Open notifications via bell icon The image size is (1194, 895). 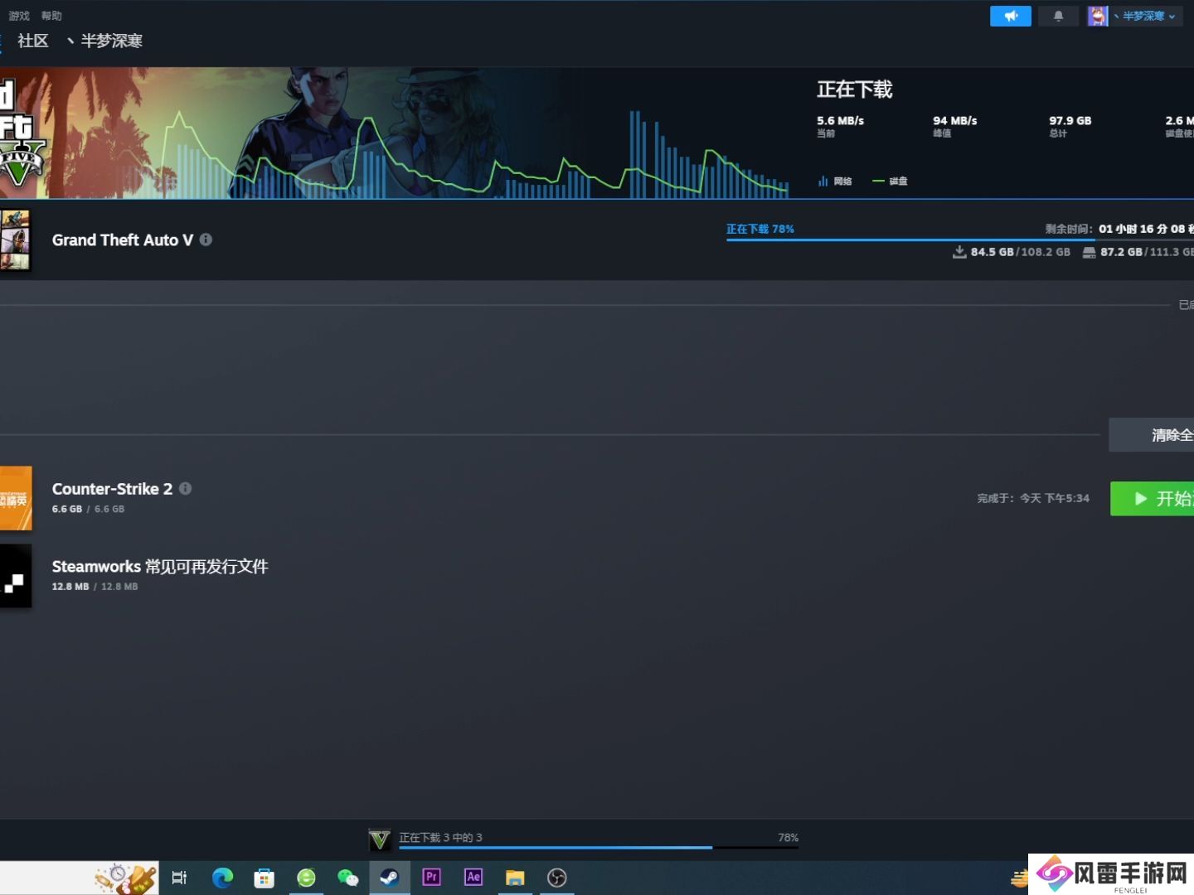click(1058, 16)
